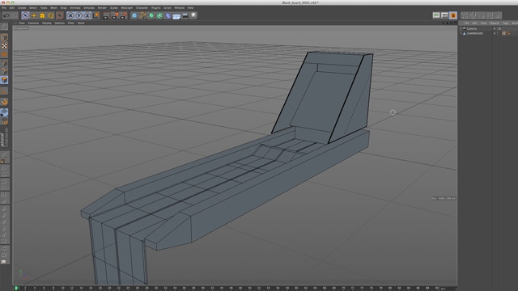518x291 pixels.
Task: Click frame 40 on timeline ruler
Action: (203, 288)
